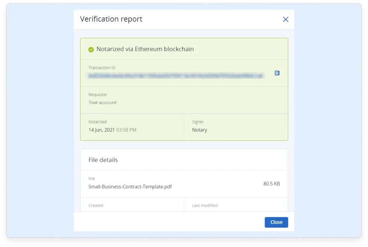The image size is (368, 247).
Task: Click the Last modified field area
Action: click(204, 205)
